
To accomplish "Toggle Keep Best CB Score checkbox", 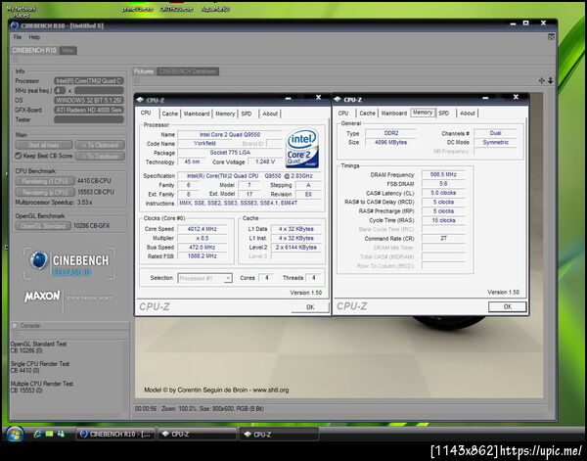I will (x=18, y=156).
